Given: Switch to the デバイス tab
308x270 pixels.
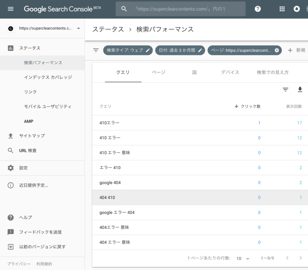Looking at the screenshot, I should pos(230,72).
